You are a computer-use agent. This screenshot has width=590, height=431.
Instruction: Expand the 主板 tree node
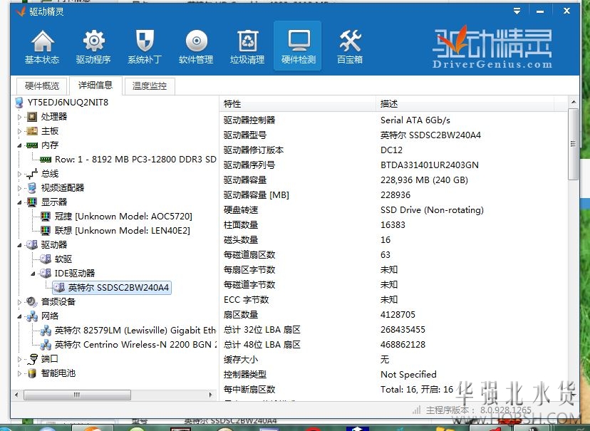coord(20,131)
